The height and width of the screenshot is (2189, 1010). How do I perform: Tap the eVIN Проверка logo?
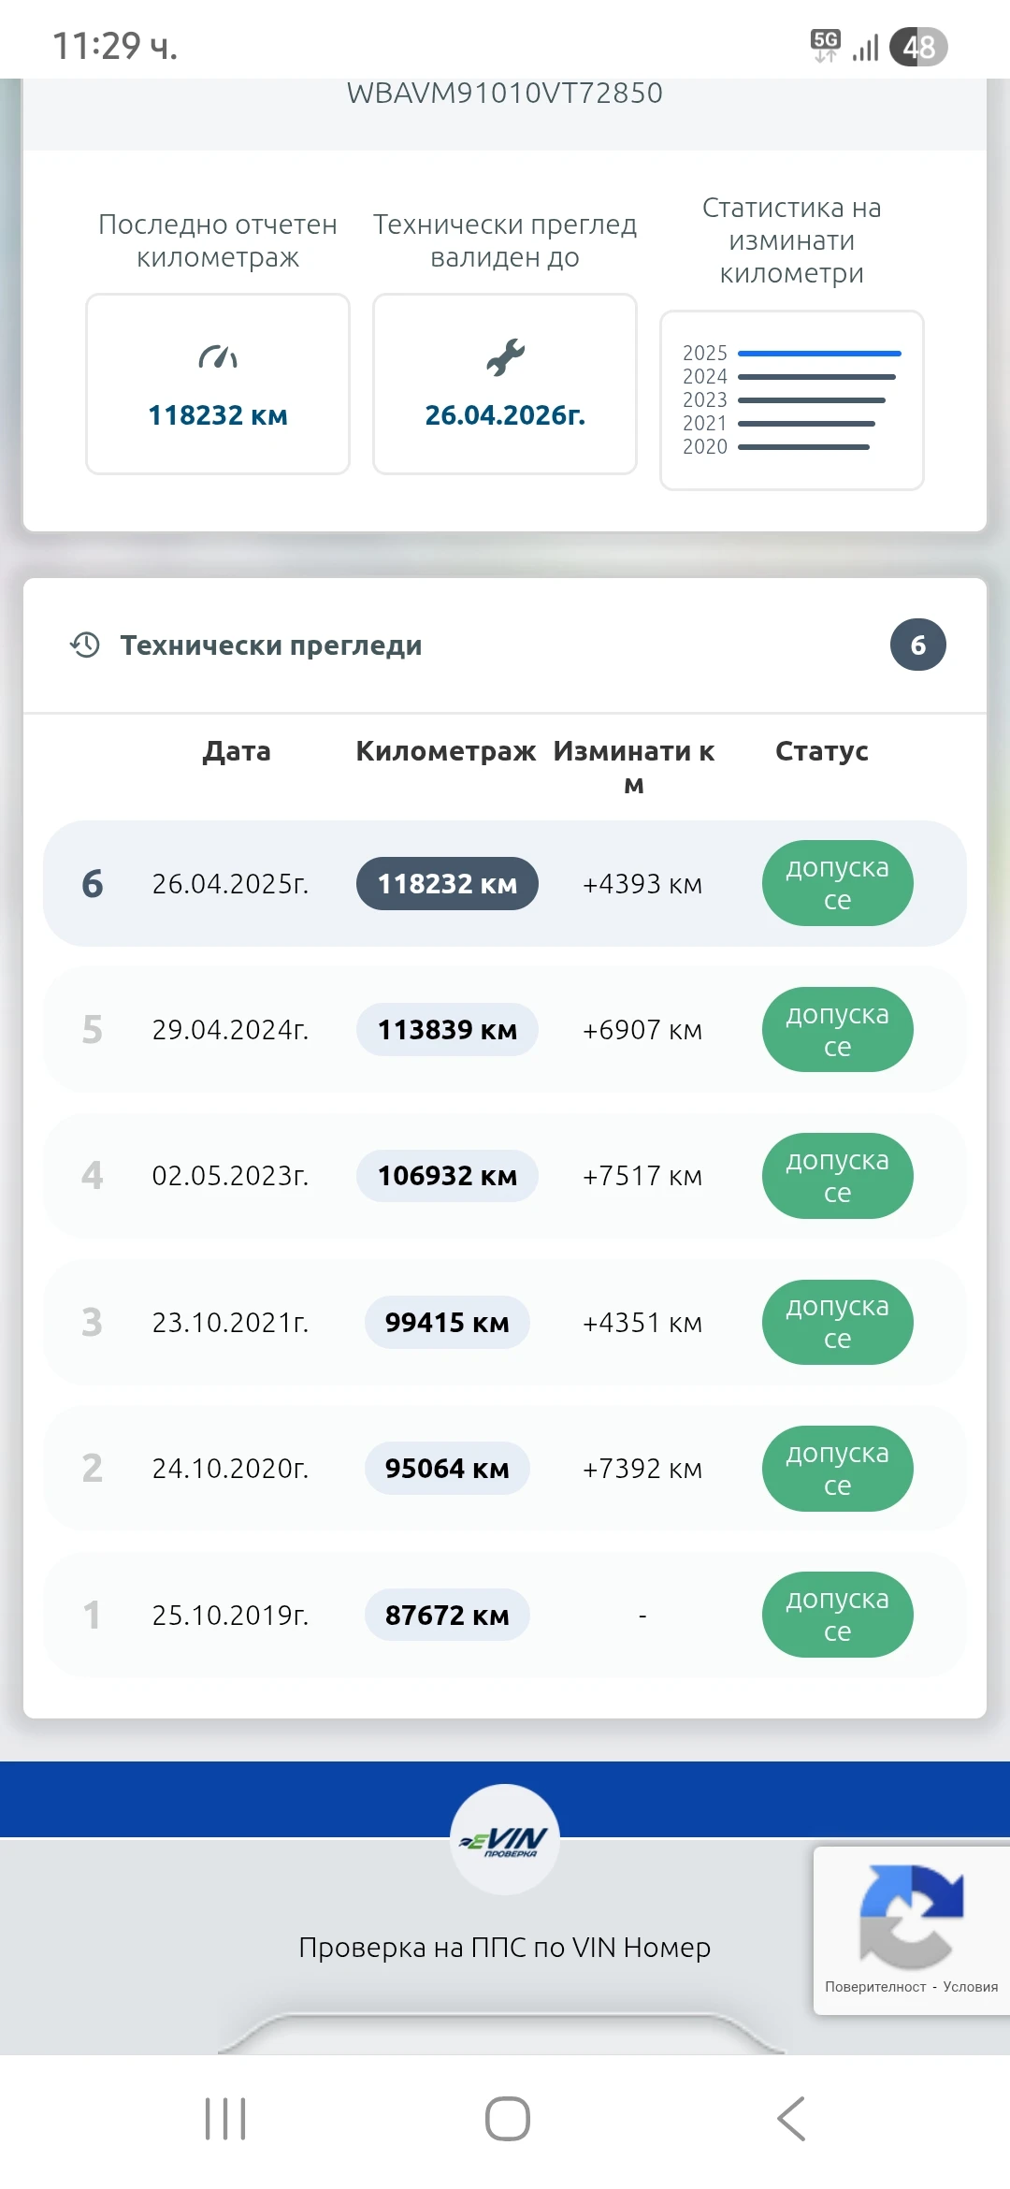505,1840
